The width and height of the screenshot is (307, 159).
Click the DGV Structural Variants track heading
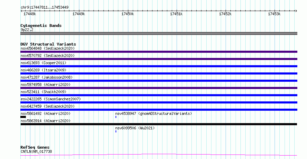pos(48,44)
